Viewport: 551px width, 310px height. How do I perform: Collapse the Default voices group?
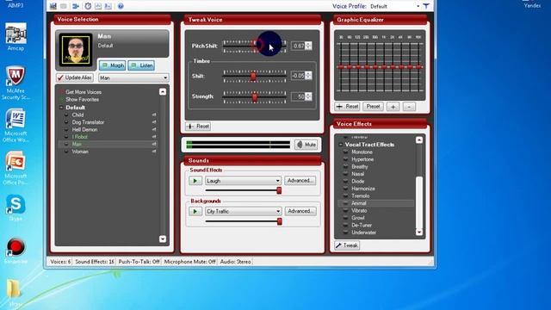61,108
